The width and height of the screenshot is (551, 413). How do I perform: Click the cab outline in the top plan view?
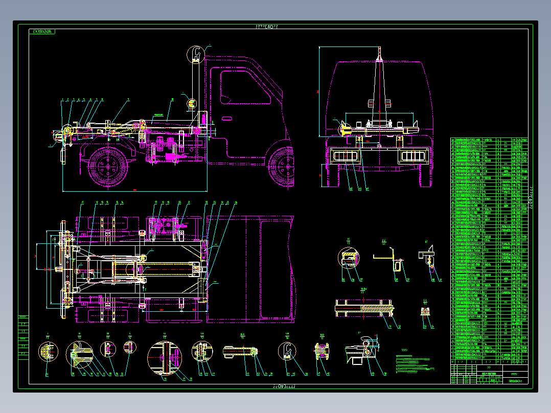point(250,269)
